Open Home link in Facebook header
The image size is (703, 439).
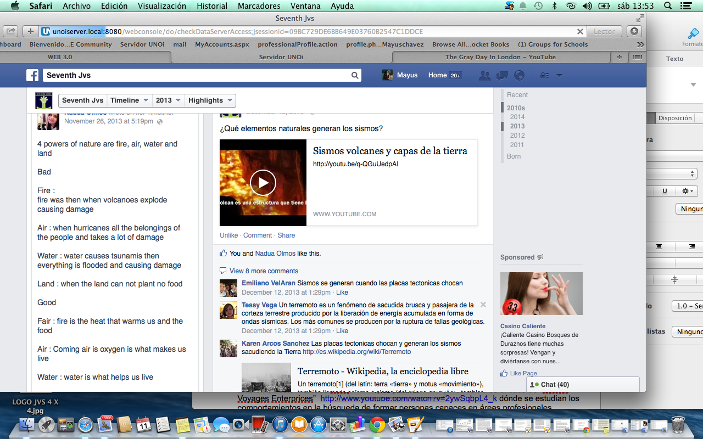point(438,75)
